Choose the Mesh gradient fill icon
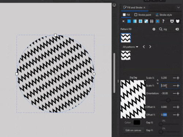 pyautogui.click(x=146, y=21)
